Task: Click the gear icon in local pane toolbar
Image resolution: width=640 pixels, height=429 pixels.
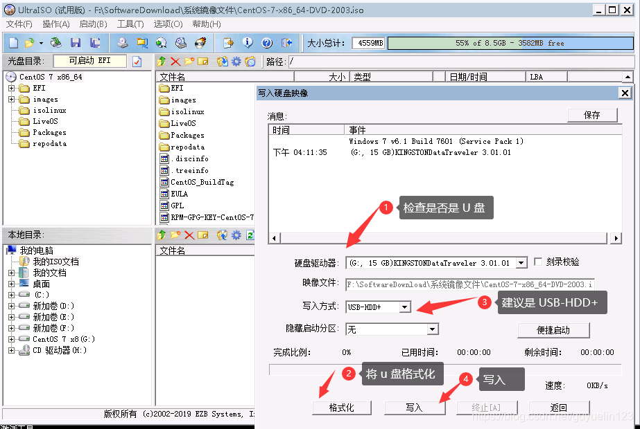Action: tap(236, 235)
